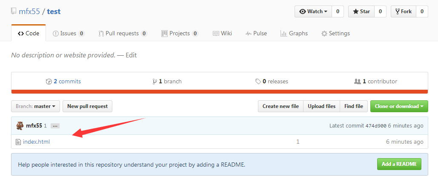View the stargazers count next to Star
Image resolution: width=438 pixels, height=176 pixels.
point(380,11)
